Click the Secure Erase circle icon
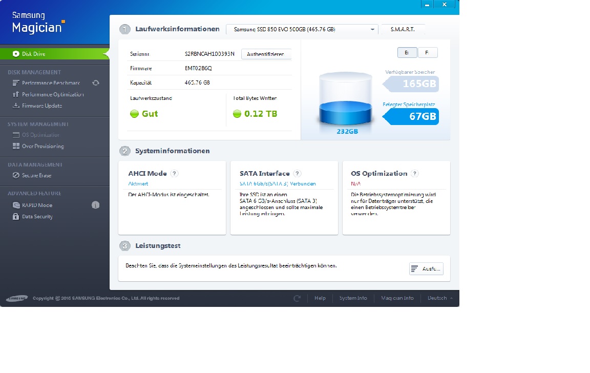The image size is (590, 373). pos(16,175)
